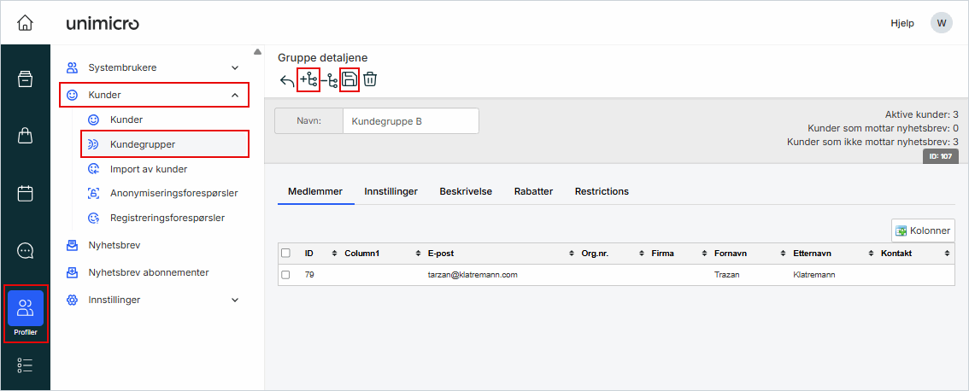The height and width of the screenshot is (391, 969).
Task: Click the scroll-up arrow in navigation panel
Action: (x=257, y=51)
